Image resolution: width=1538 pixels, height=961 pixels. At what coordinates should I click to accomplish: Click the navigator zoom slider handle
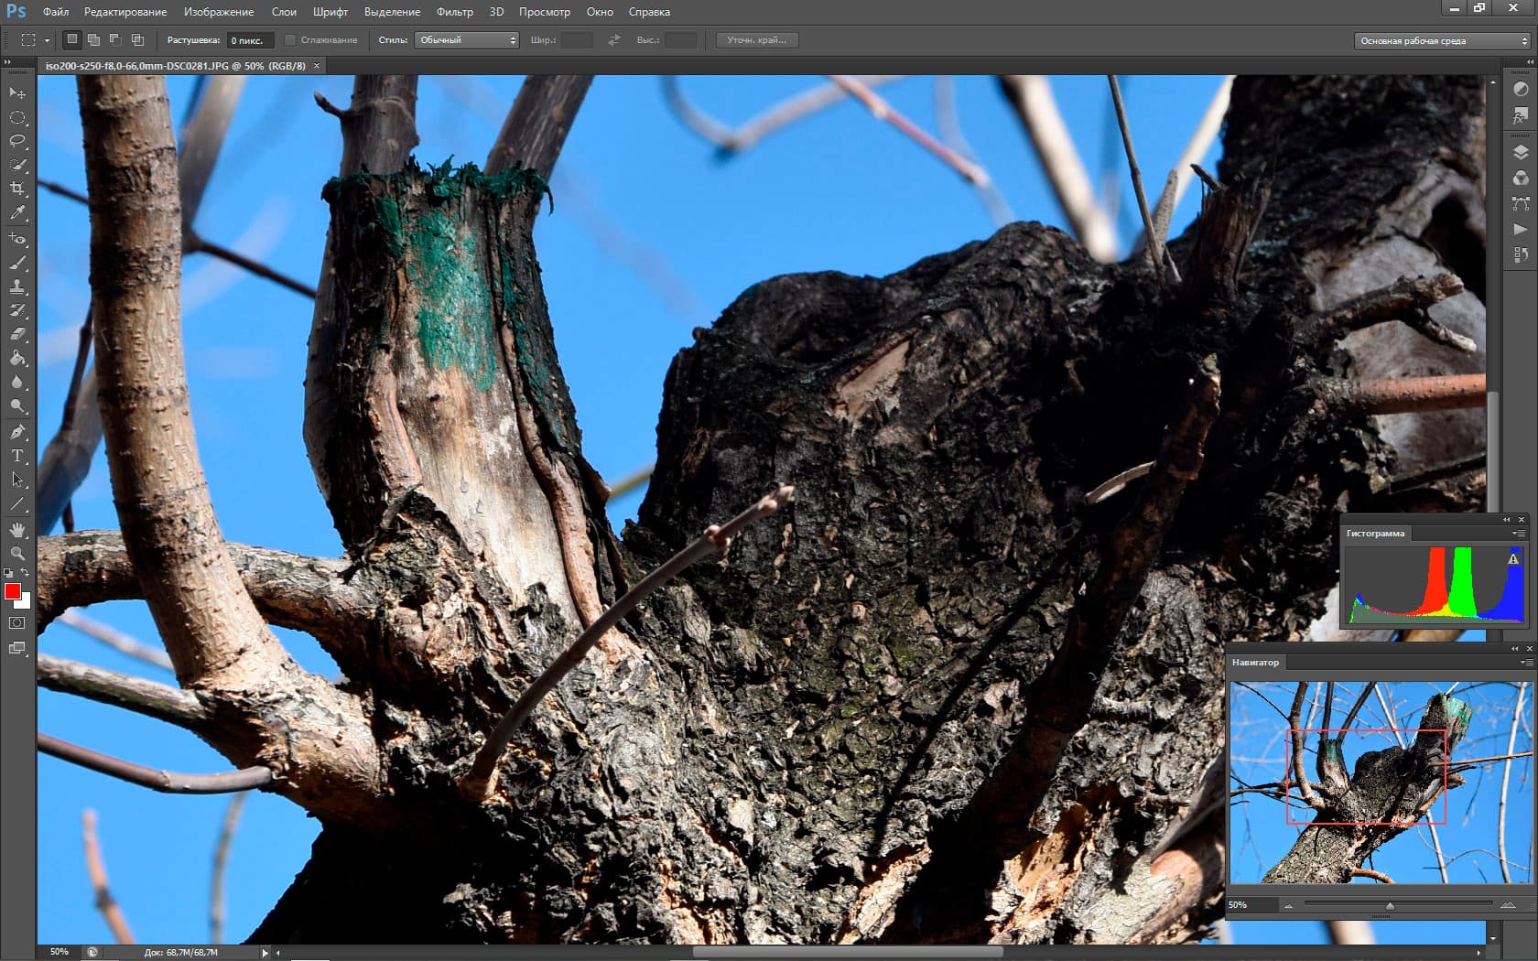pyautogui.click(x=1390, y=906)
